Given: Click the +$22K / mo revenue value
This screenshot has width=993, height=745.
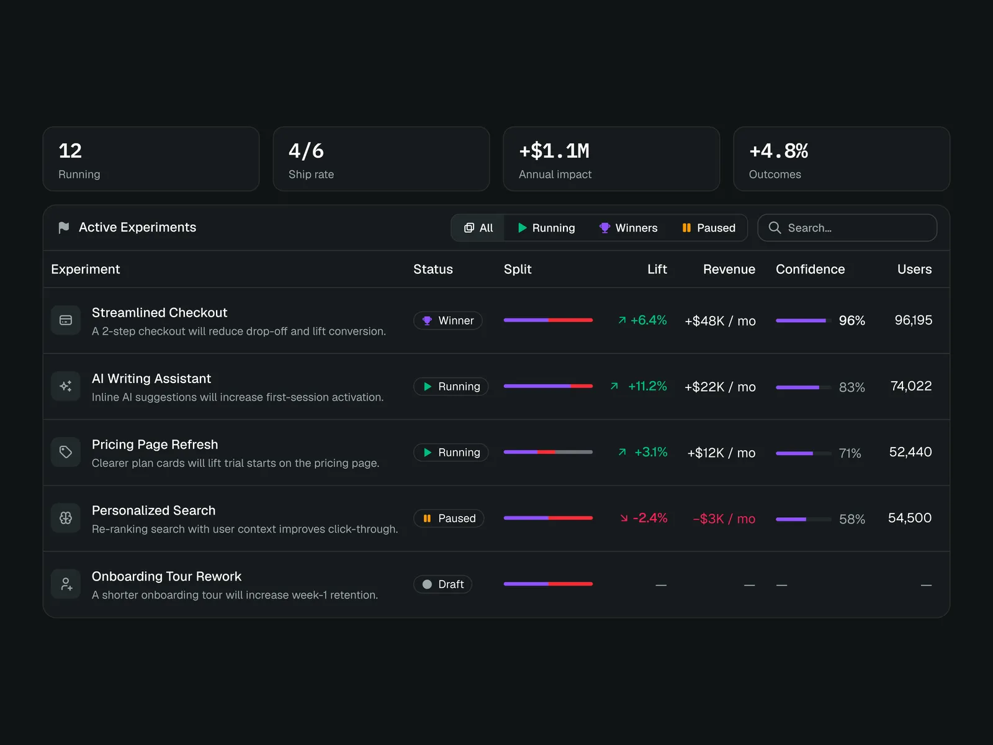Looking at the screenshot, I should click(720, 387).
